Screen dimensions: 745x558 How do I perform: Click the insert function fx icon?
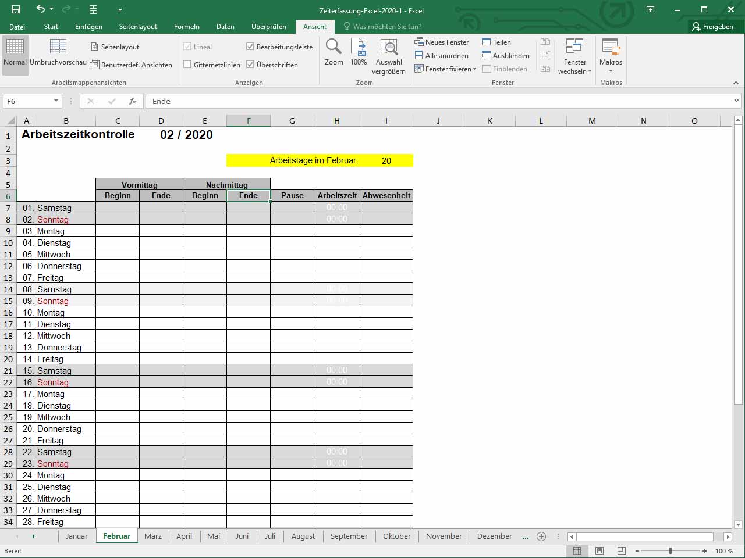point(133,101)
